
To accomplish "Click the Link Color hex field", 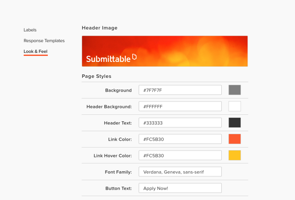I will (180, 139).
